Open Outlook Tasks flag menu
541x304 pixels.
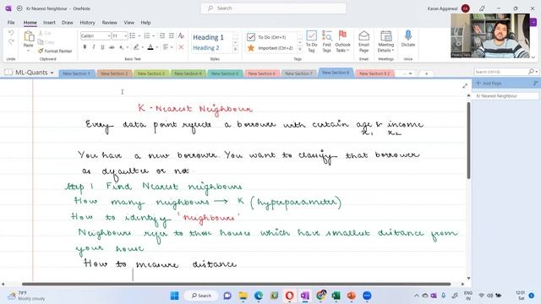click(x=342, y=41)
